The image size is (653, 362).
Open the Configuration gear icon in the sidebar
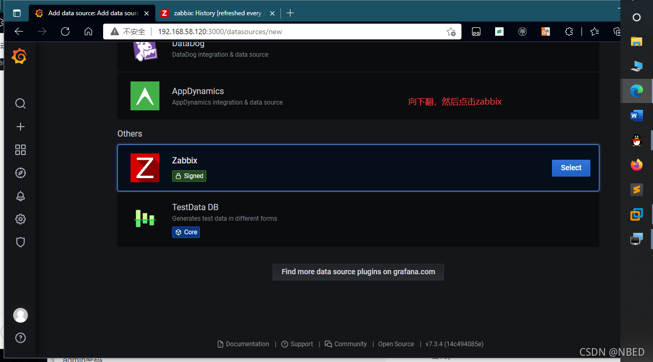pyautogui.click(x=21, y=219)
